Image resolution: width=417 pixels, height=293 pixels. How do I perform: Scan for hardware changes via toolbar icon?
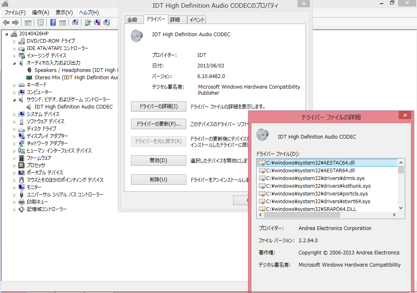tap(75, 23)
